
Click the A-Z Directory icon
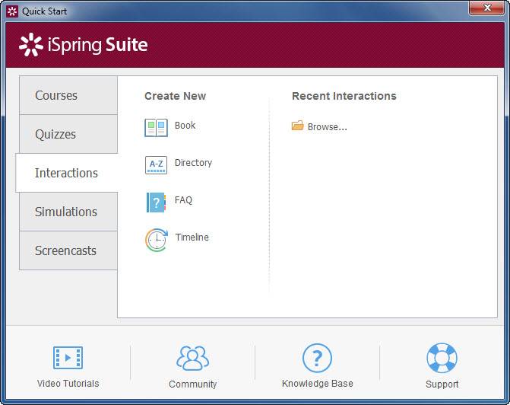tap(156, 165)
